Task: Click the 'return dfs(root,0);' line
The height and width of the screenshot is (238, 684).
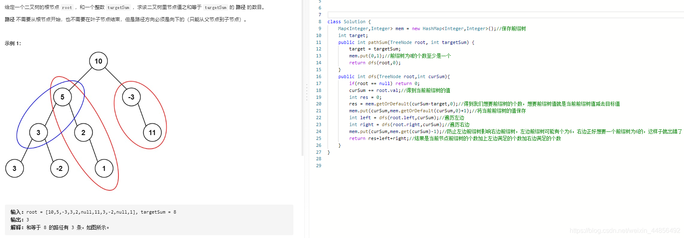Action: (x=375, y=63)
